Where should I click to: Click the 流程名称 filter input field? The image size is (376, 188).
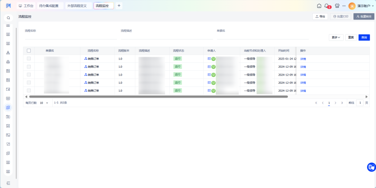[70, 36]
